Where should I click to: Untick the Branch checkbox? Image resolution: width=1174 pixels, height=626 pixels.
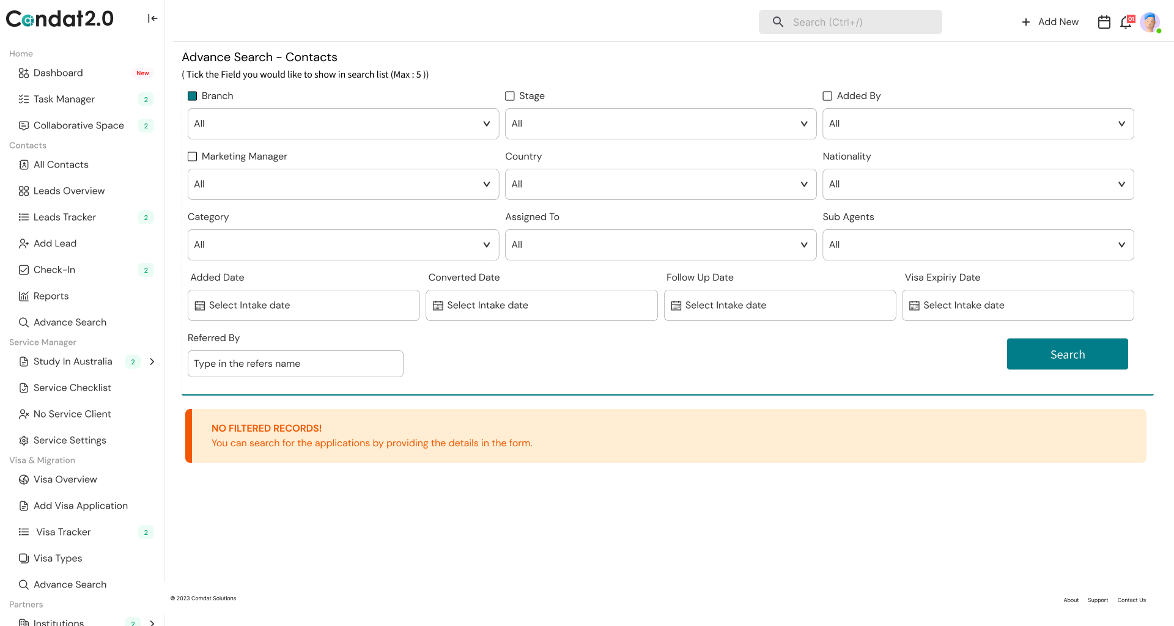(193, 96)
